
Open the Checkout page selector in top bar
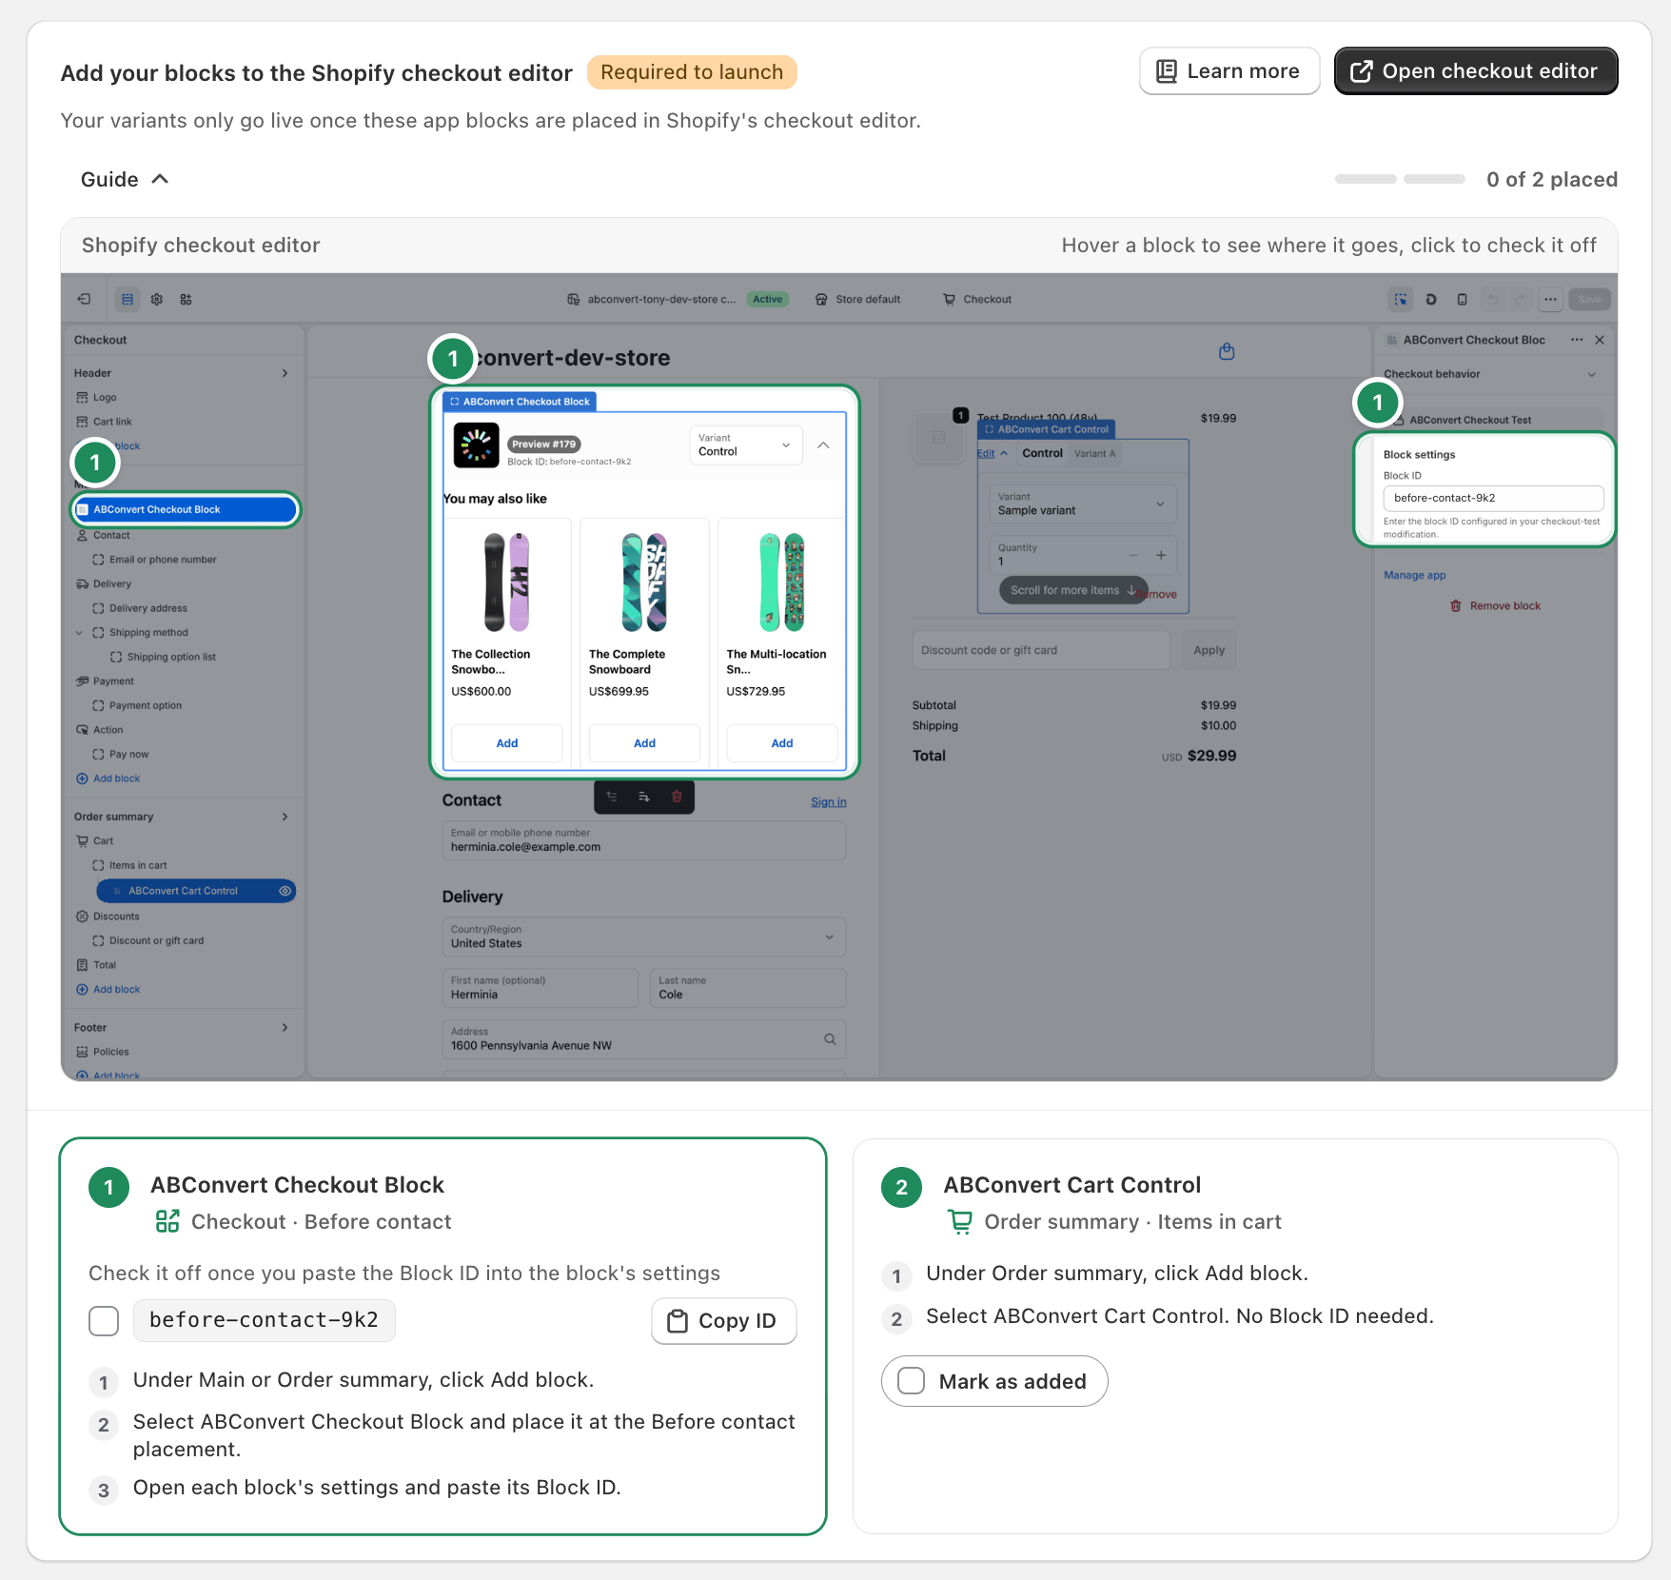click(x=977, y=299)
